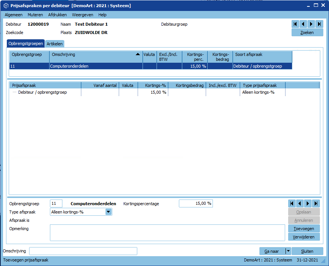Go to previous price agreement, bottom navigation
This screenshot has height=266, width=329.
point(300,204)
